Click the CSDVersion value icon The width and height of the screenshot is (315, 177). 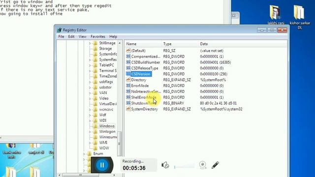pyautogui.click(x=128, y=74)
